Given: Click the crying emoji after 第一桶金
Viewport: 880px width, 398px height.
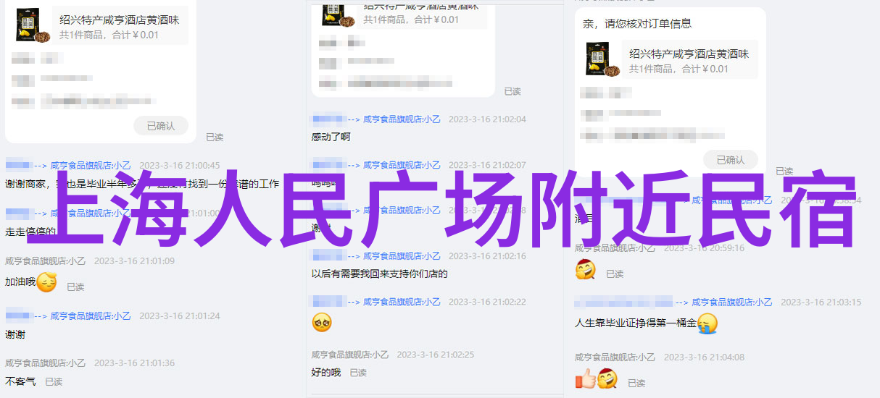Looking at the screenshot, I should coord(707,323).
